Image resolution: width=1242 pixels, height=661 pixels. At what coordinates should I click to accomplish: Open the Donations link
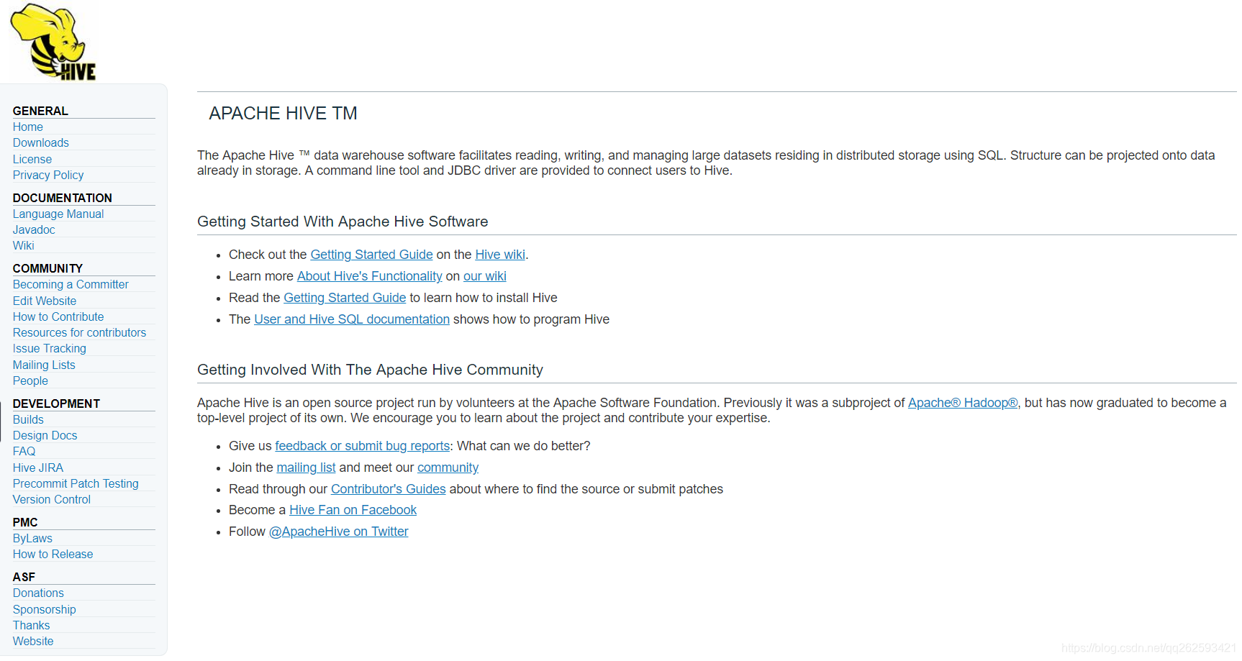click(38, 593)
